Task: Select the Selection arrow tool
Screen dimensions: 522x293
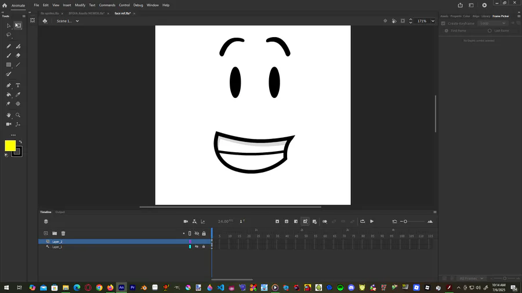Action: [x=9, y=25]
